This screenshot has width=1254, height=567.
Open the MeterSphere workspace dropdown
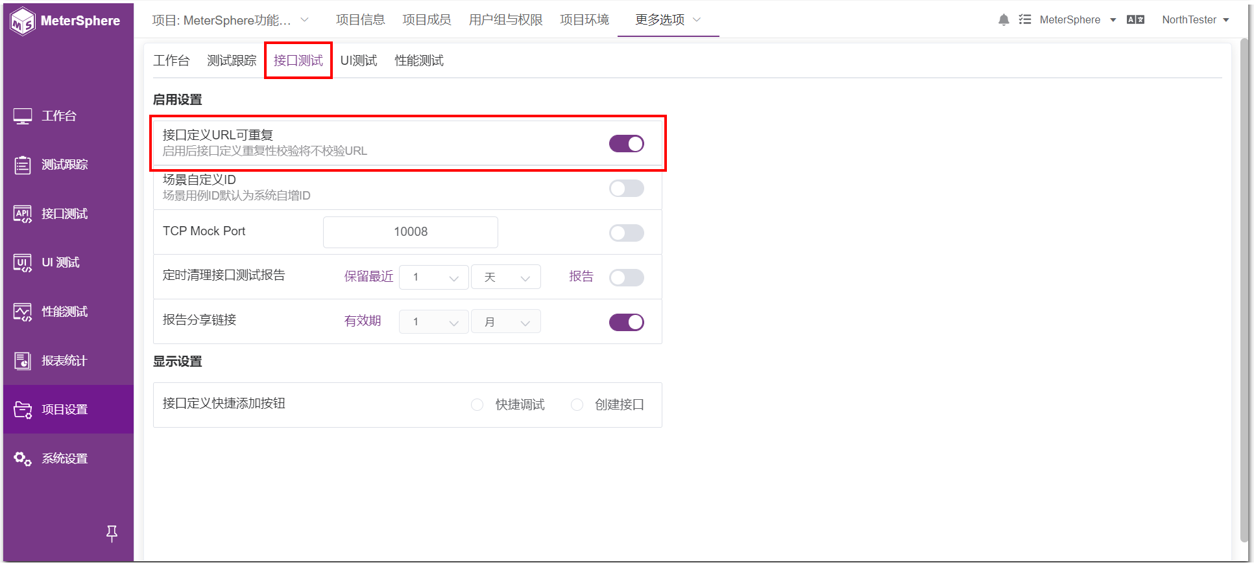1078,19
